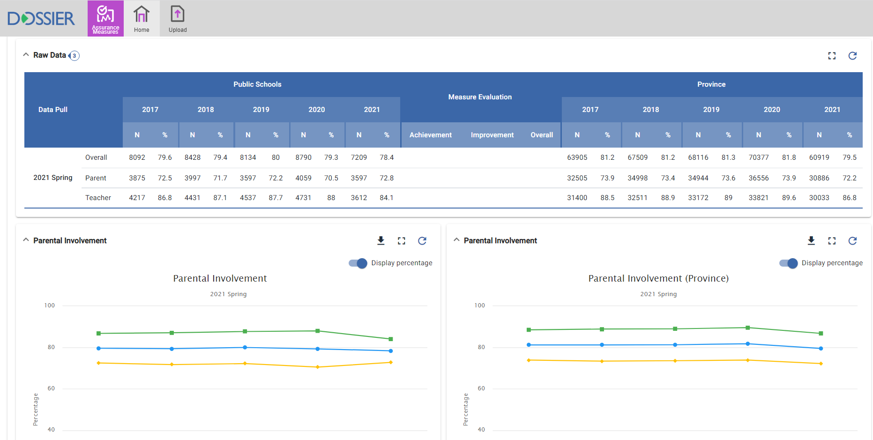Refresh the Province Parental Involvement chart

coord(852,240)
